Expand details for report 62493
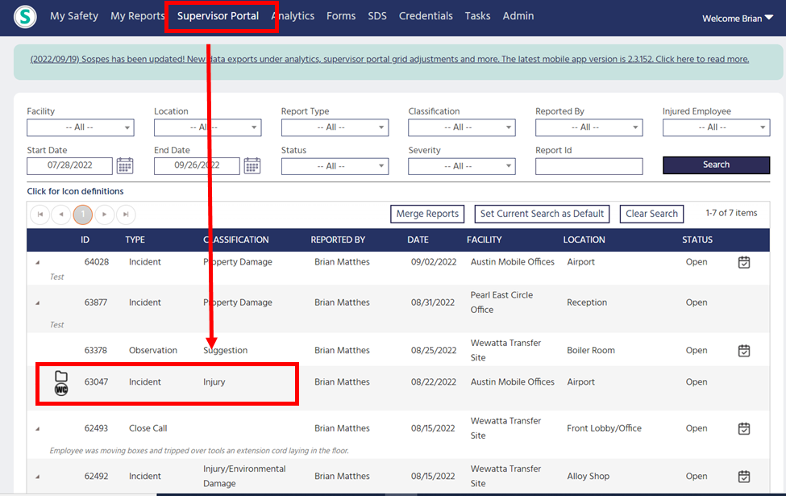Viewport: 786px width, 496px height. point(38,429)
